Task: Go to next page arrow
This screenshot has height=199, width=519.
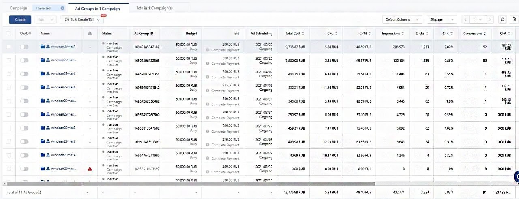Action: [490, 19]
